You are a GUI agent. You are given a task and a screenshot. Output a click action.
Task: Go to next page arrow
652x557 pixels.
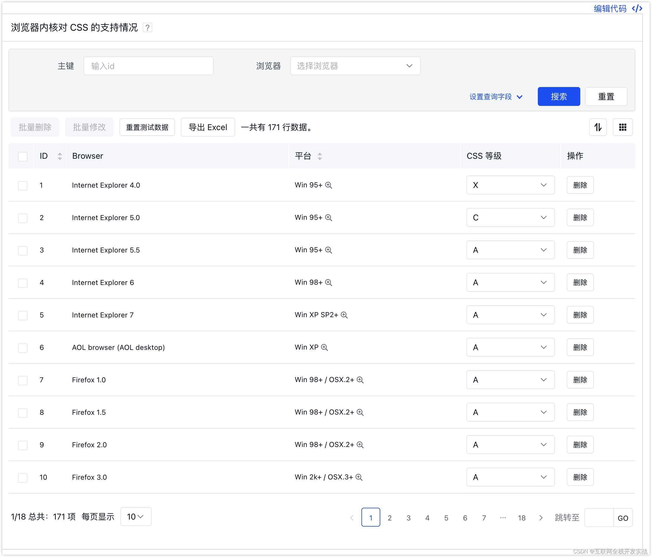[541, 518]
